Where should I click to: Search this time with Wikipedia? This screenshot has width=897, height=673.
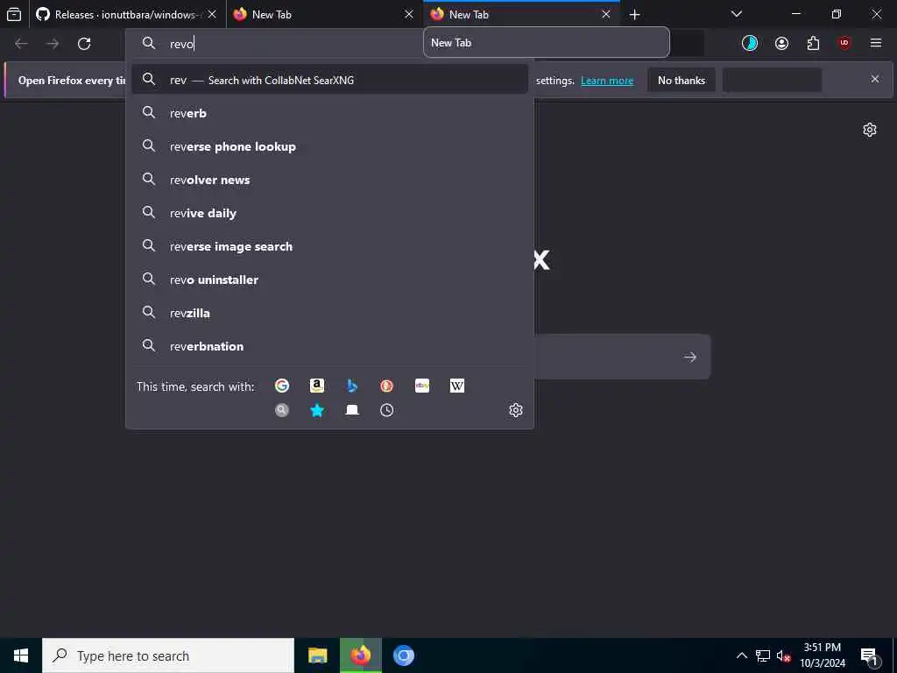pos(457,386)
